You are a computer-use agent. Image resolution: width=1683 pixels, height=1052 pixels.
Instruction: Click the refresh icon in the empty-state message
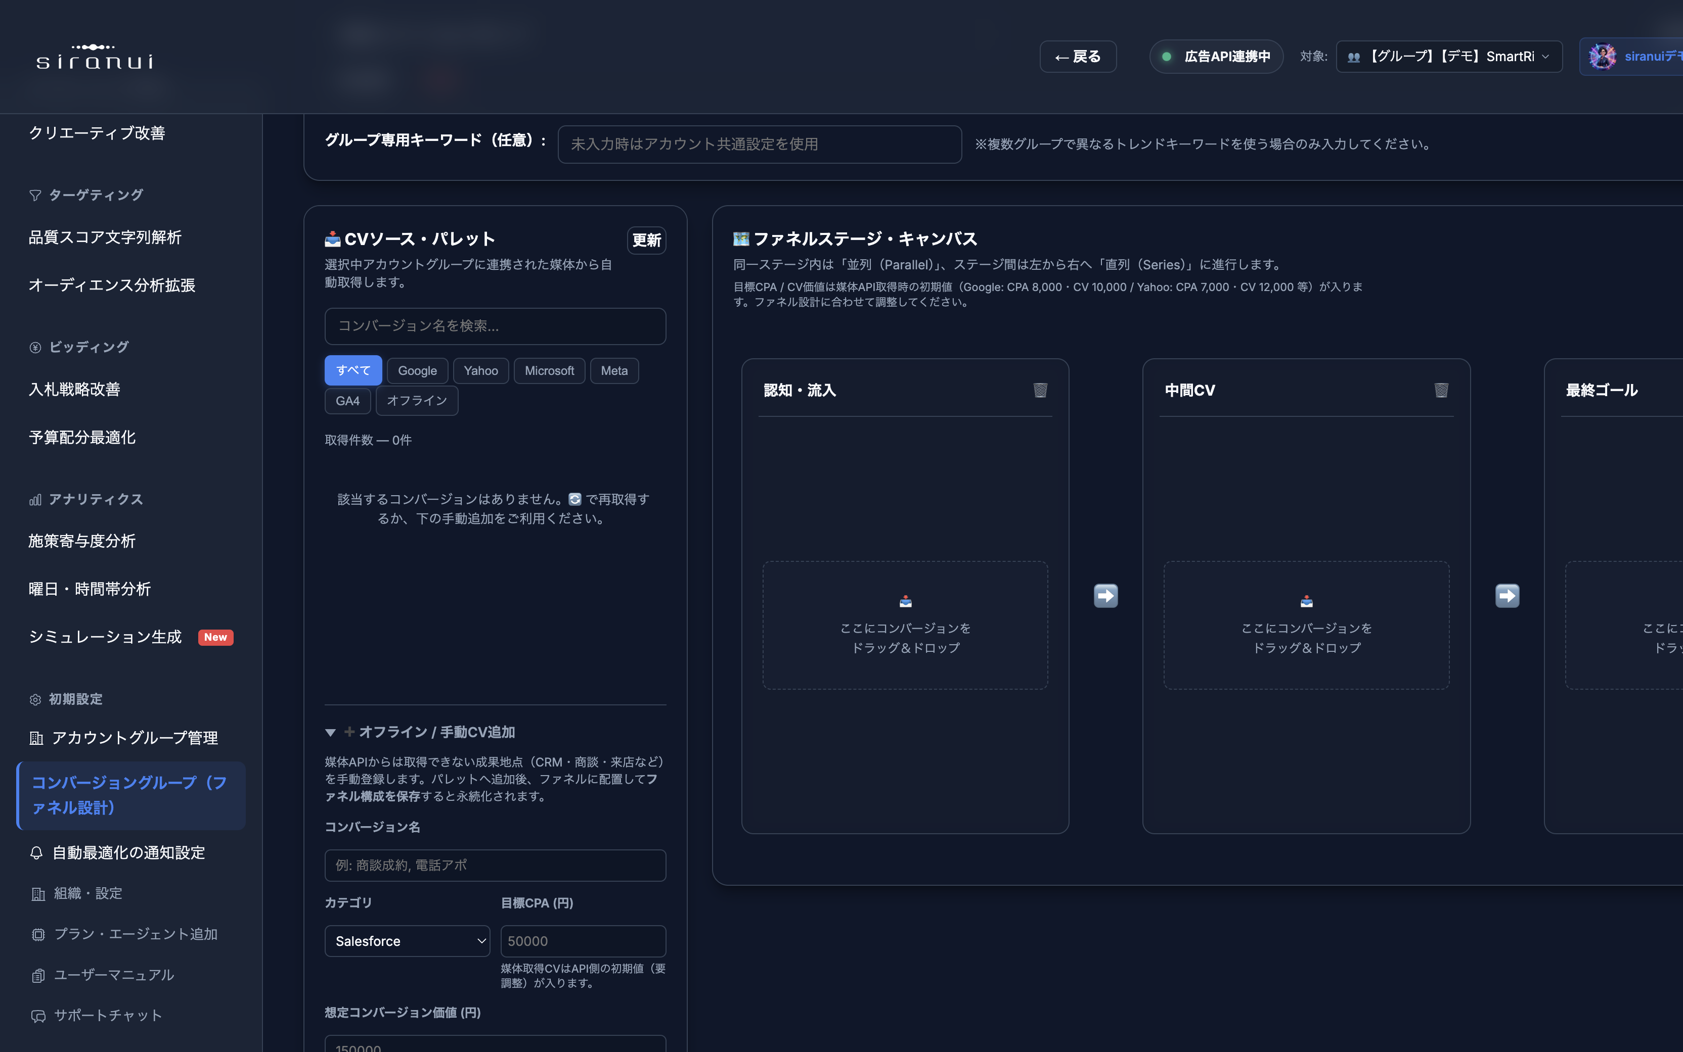574,499
